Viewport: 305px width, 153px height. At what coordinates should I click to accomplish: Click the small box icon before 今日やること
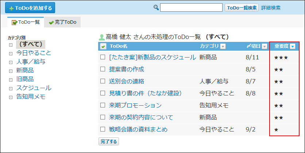(11, 54)
